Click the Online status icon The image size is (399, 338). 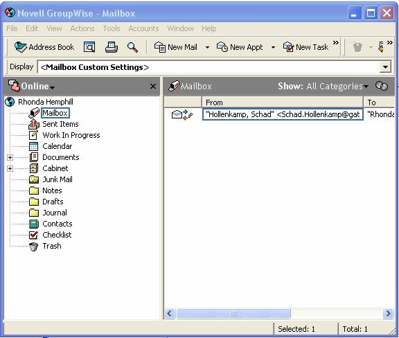coord(14,86)
